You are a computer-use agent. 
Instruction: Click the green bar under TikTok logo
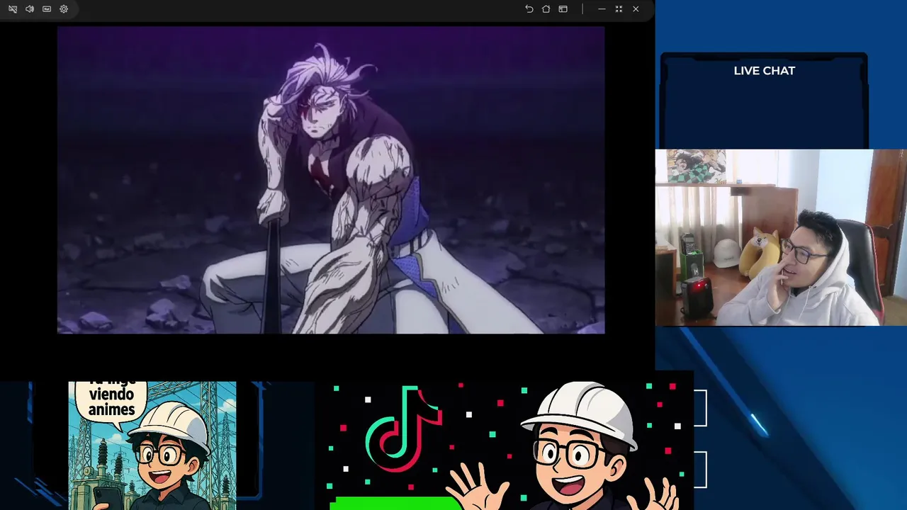coord(397,504)
